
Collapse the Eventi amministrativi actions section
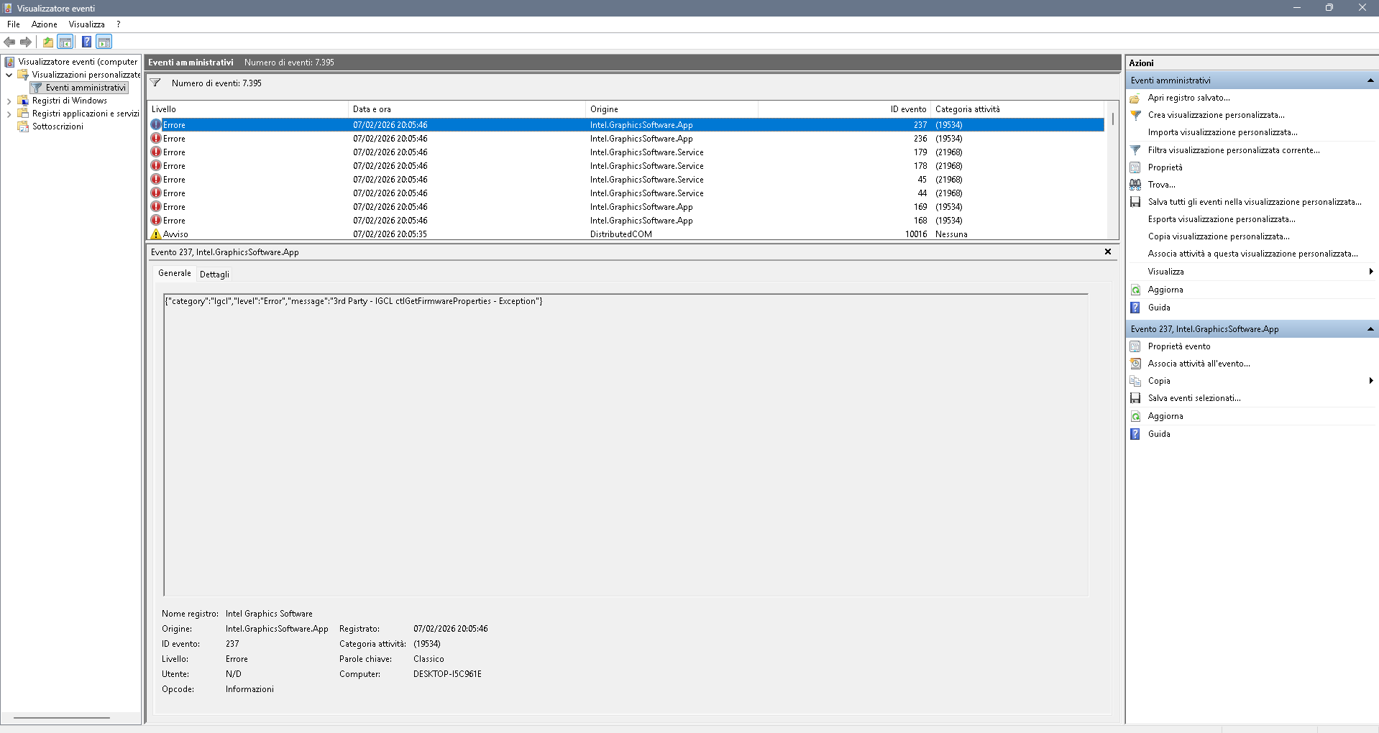click(1370, 80)
